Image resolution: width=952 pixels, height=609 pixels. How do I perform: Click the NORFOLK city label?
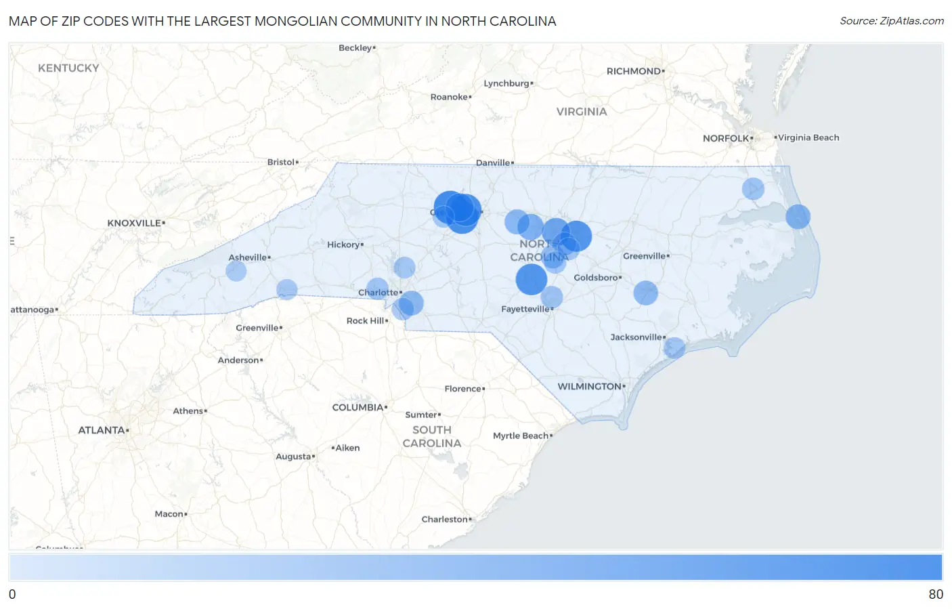click(x=726, y=138)
